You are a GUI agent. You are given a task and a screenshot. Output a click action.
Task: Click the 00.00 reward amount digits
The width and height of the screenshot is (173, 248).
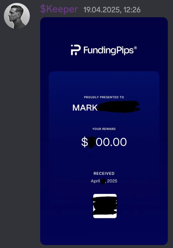[111, 142]
